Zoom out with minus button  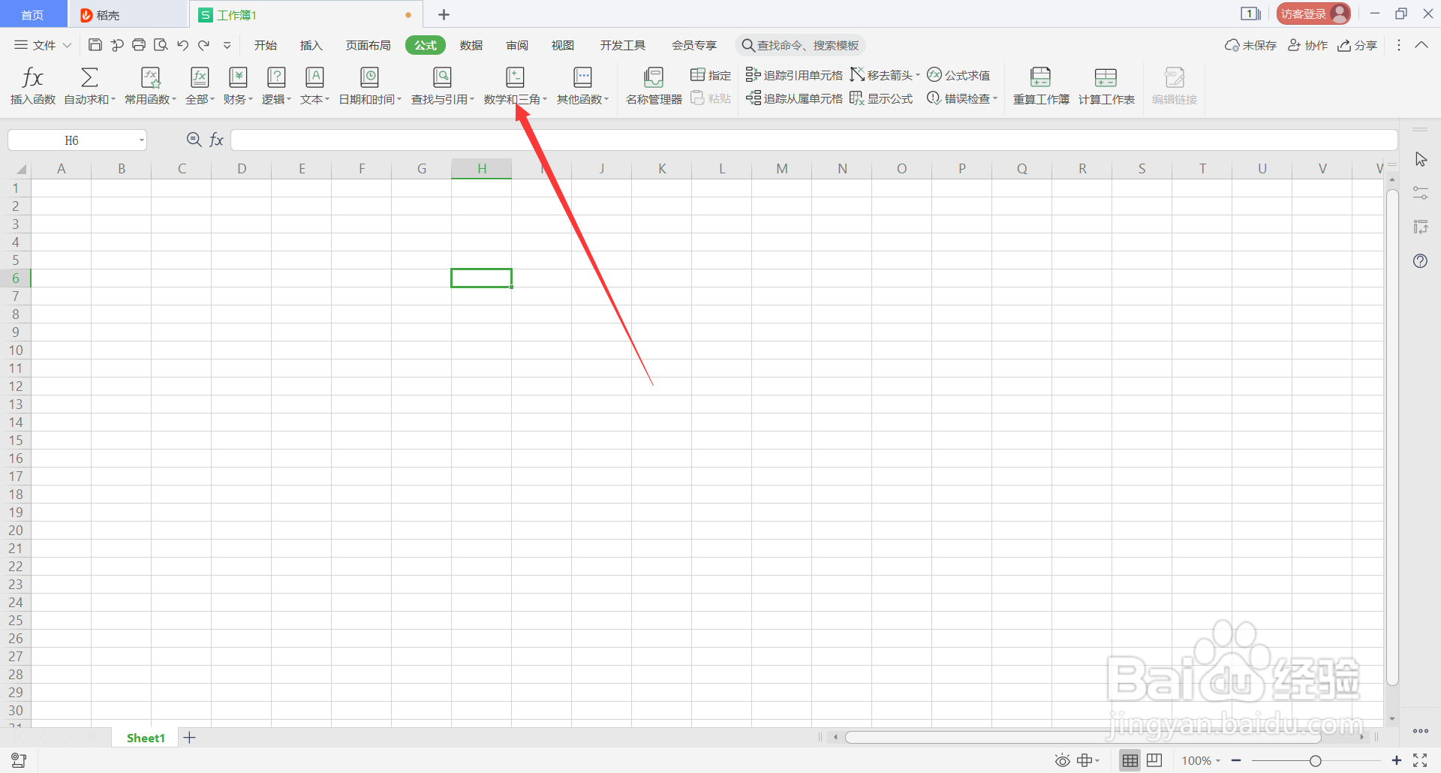1236,761
